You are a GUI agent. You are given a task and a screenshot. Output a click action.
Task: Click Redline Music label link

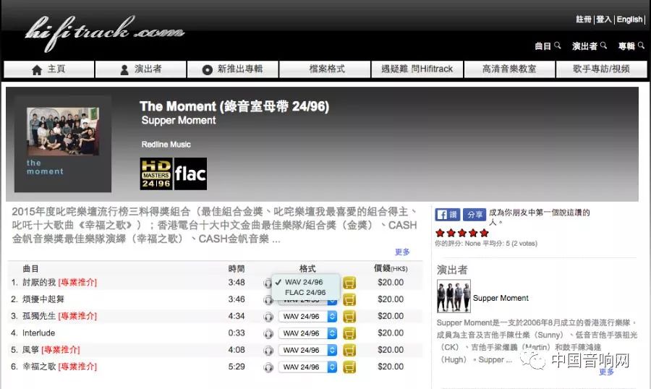pos(166,145)
